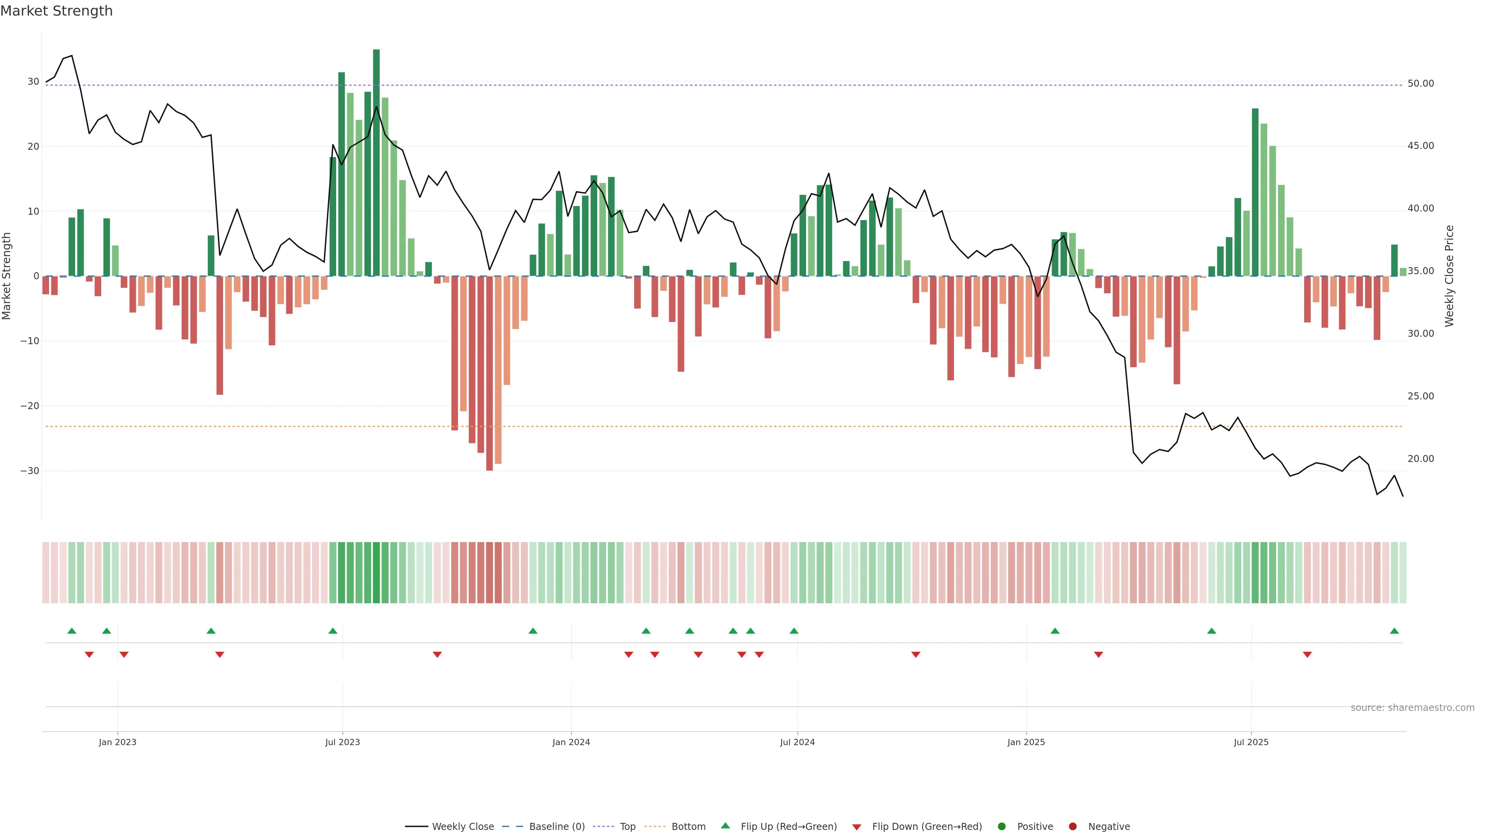
Task: Click the darkest green heatmap cell in strip
Action: coord(376,572)
